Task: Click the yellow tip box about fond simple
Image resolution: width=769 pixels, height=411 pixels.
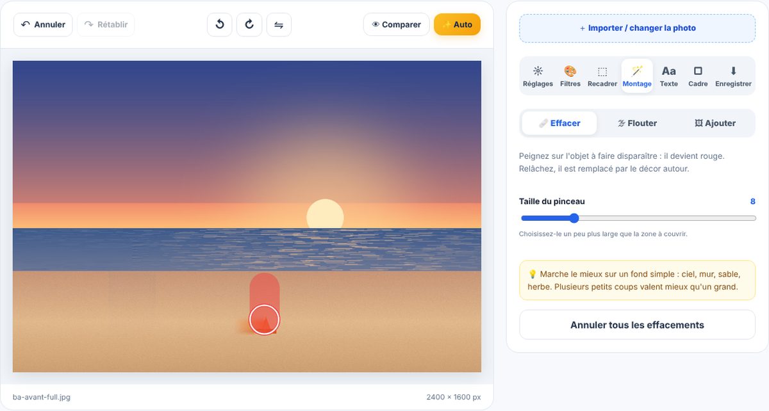Action: 637,280
